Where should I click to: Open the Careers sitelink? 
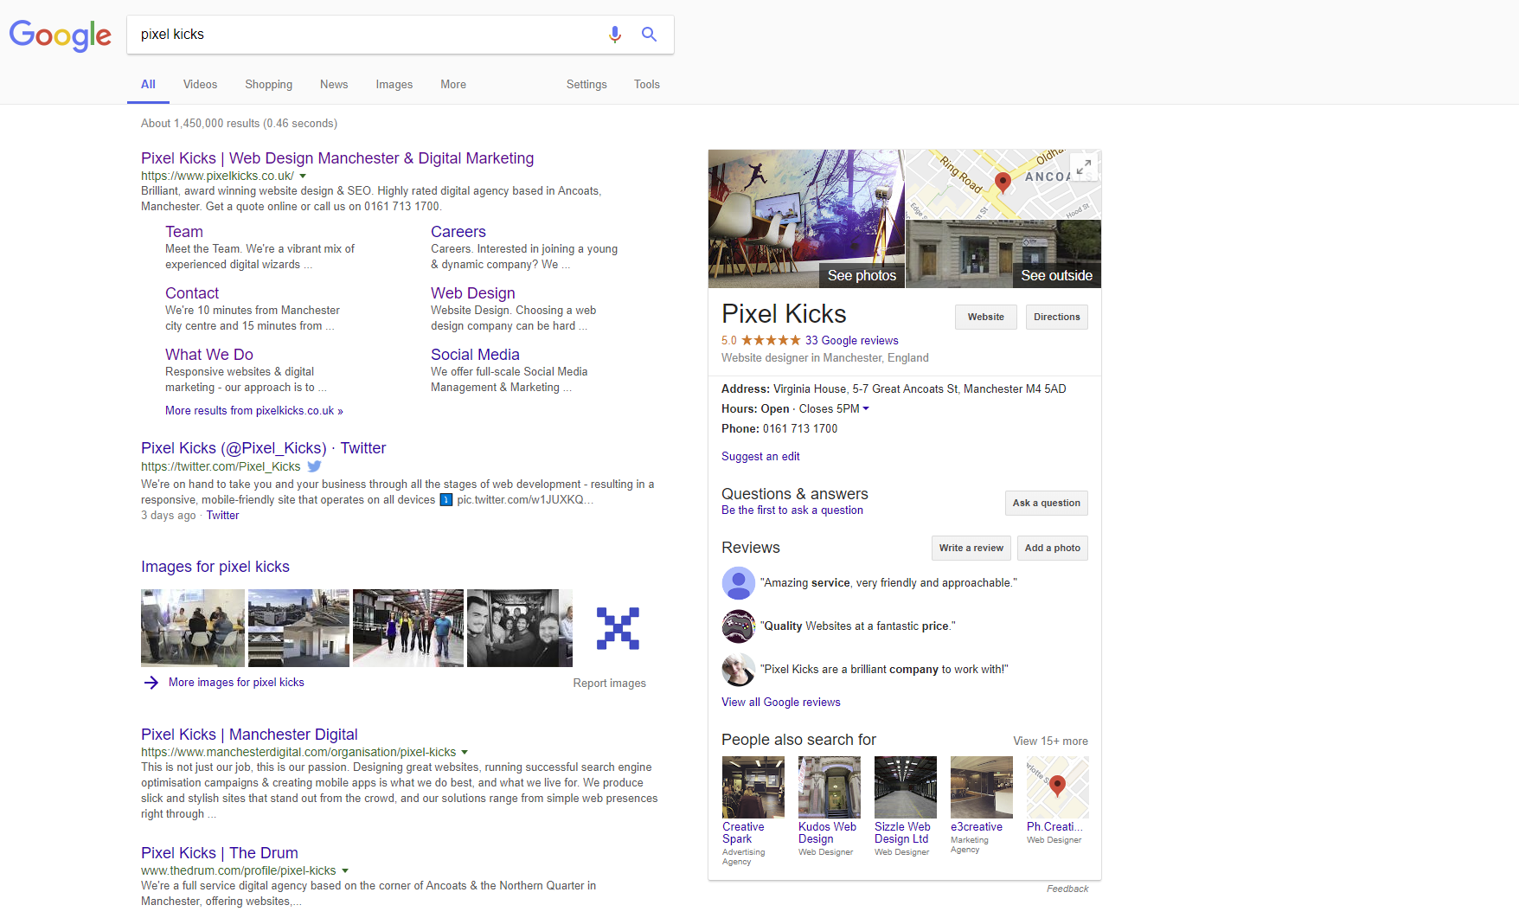pos(458,232)
